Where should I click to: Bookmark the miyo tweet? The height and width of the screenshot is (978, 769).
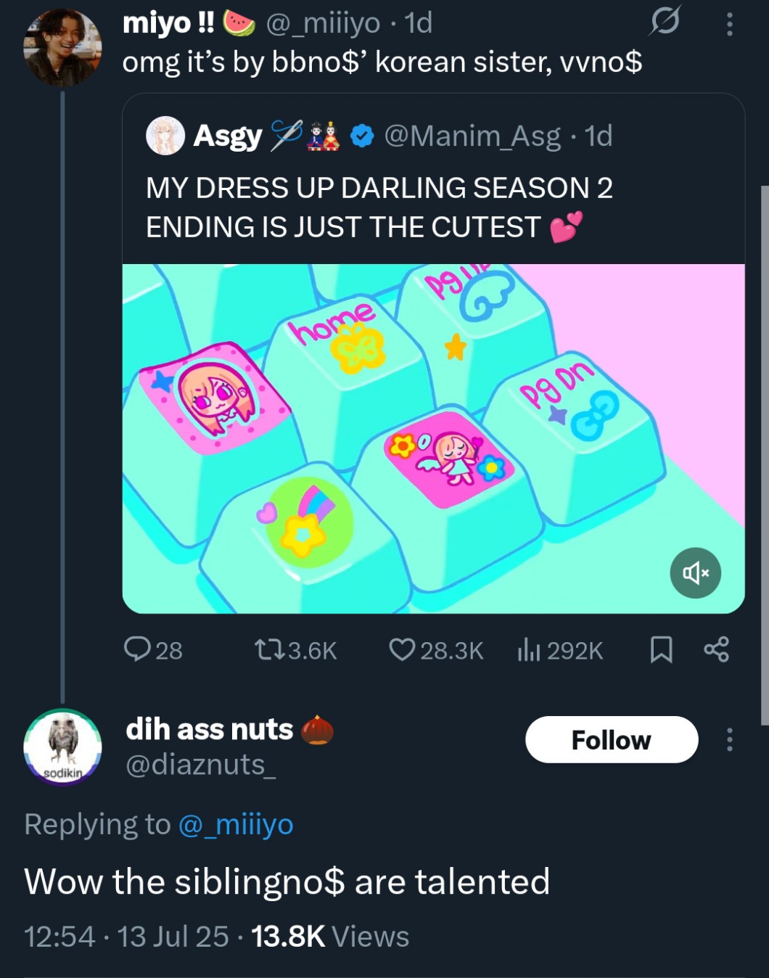(x=661, y=649)
